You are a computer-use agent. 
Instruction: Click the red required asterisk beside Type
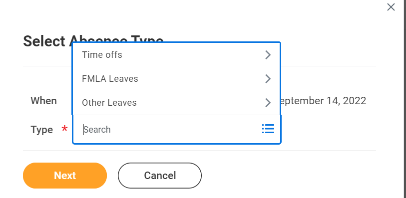coord(64,128)
